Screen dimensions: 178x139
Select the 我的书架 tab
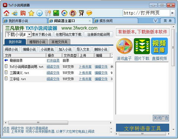15,42
